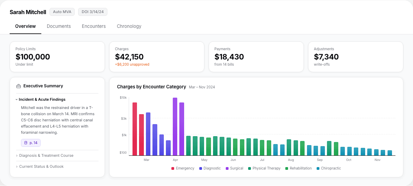Toggle the Emergency legend swatch
The height and width of the screenshot is (186, 413).
[173, 168]
